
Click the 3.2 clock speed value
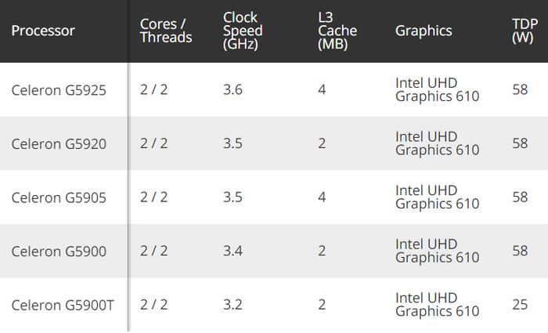click(x=233, y=305)
